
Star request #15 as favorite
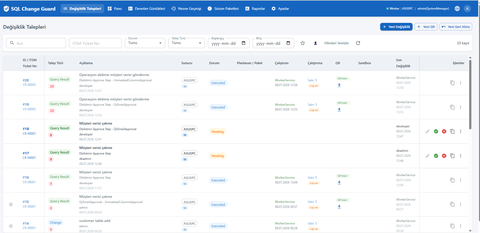(11, 204)
